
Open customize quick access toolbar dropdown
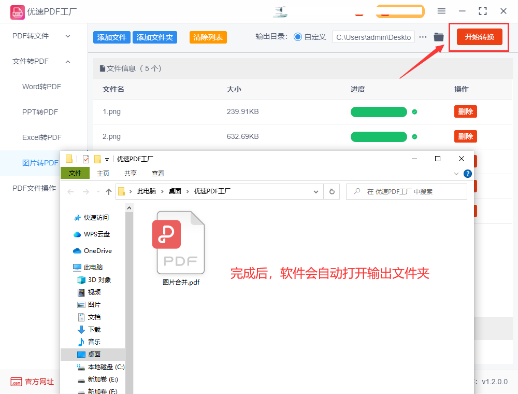(x=107, y=160)
